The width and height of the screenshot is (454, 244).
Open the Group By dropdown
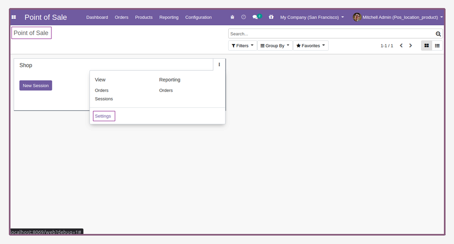click(275, 45)
